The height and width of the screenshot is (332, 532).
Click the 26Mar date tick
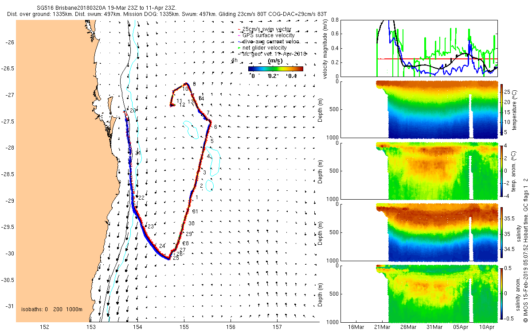pos(408,327)
